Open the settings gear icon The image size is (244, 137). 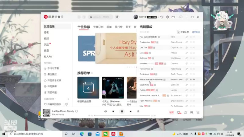pyautogui.click(x=167, y=17)
